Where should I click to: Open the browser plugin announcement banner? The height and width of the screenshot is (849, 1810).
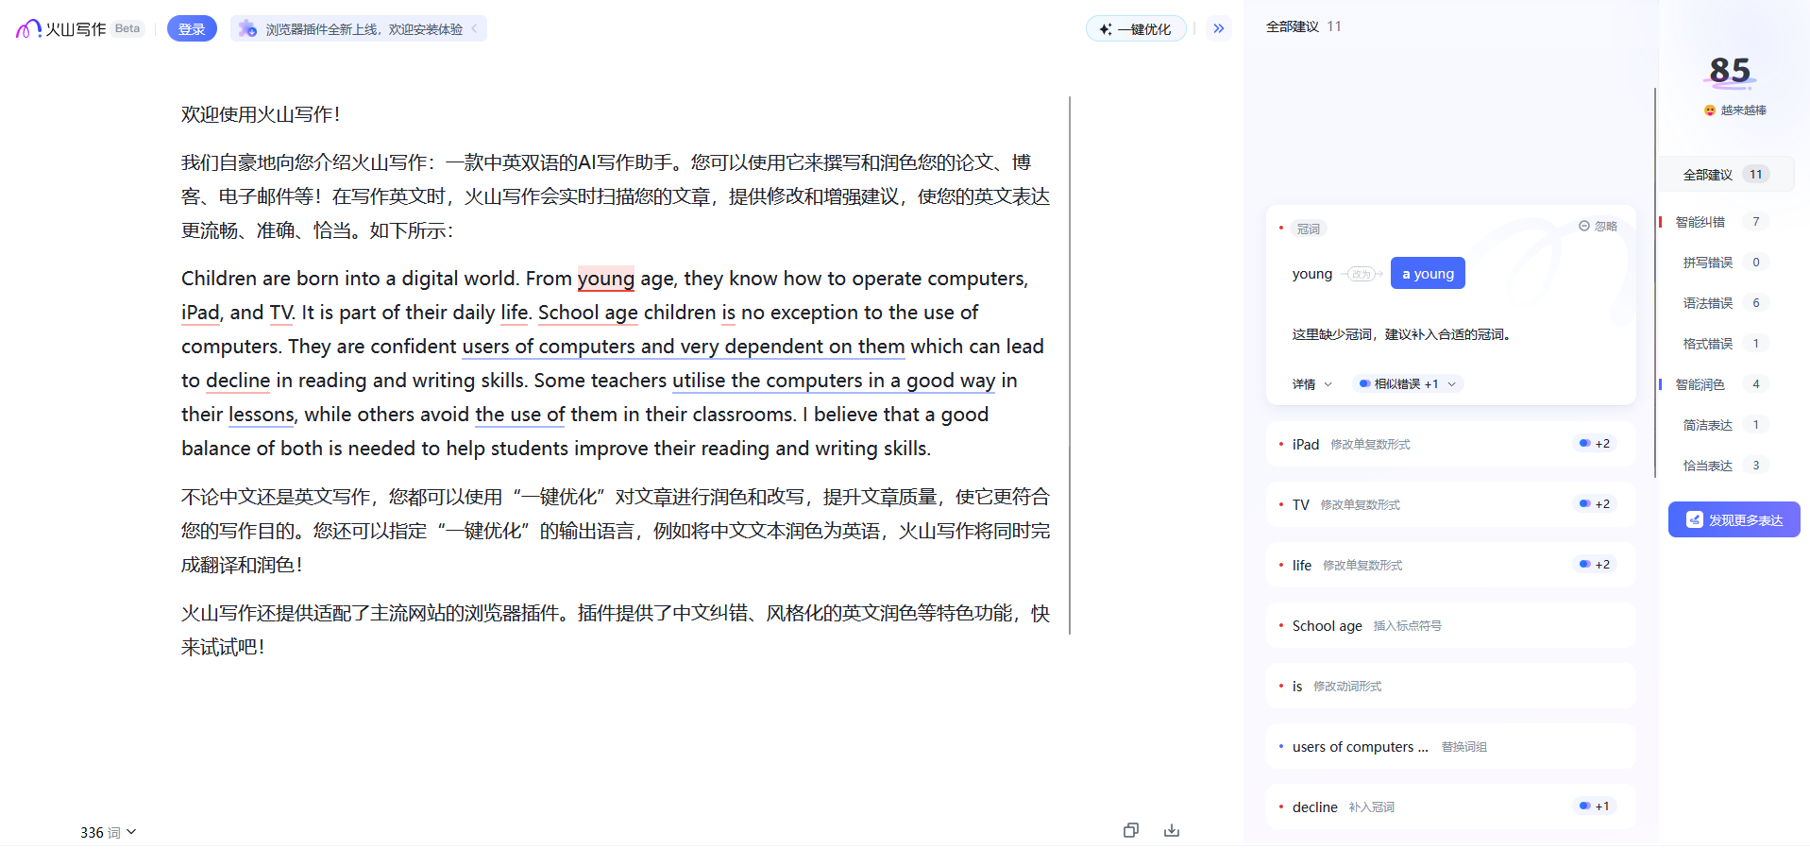click(359, 29)
